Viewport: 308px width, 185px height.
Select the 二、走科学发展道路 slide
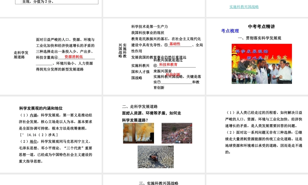tap(154, 135)
